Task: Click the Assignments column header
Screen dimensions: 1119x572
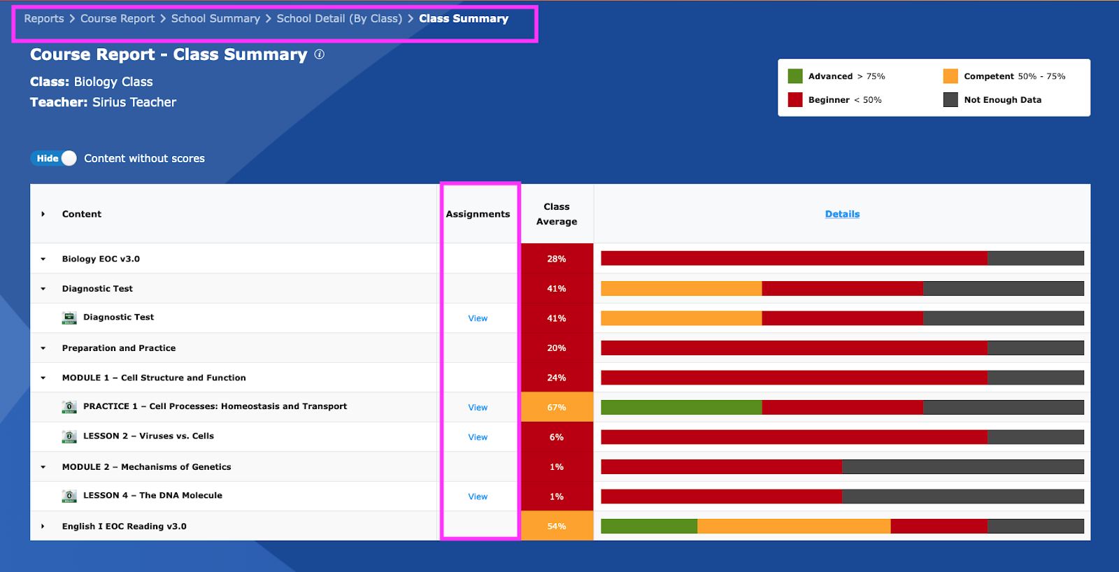Action: tap(478, 214)
